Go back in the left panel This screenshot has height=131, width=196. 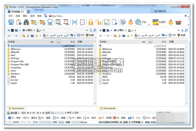9,36
